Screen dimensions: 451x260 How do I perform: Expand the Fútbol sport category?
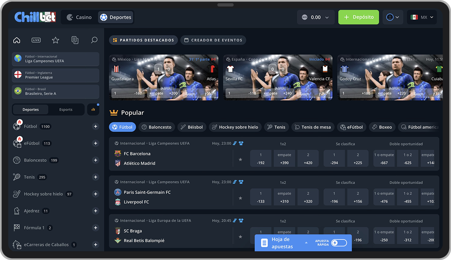click(x=96, y=126)
